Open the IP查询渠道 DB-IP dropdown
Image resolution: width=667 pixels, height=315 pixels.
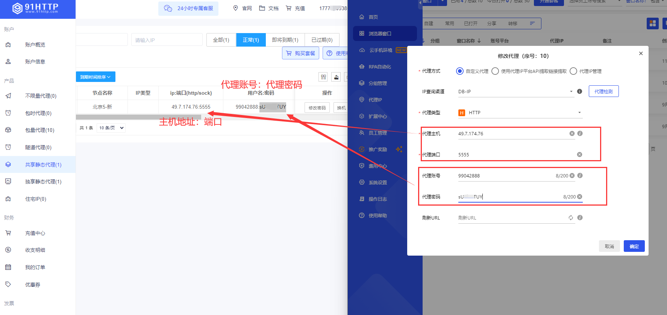coord(515,92)
